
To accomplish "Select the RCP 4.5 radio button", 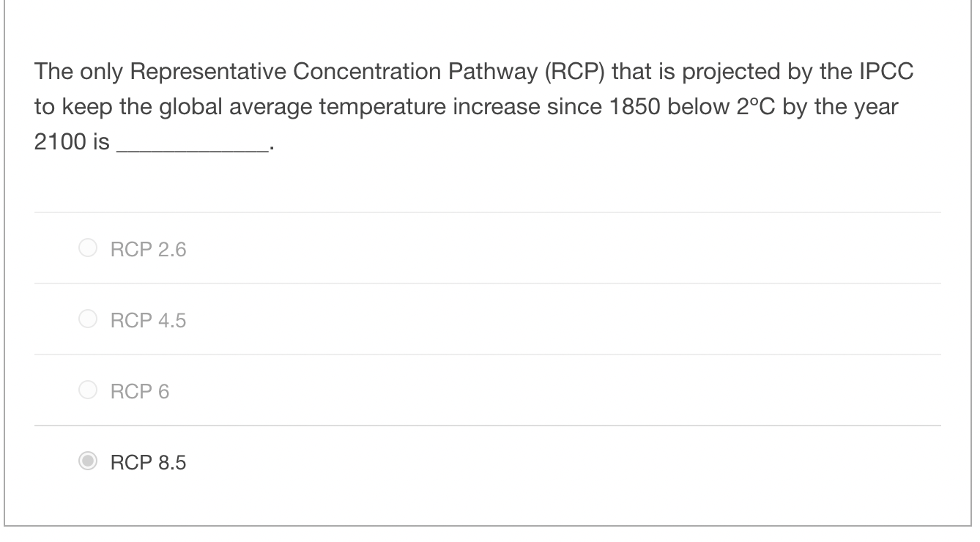I will [x=88, y=318].
